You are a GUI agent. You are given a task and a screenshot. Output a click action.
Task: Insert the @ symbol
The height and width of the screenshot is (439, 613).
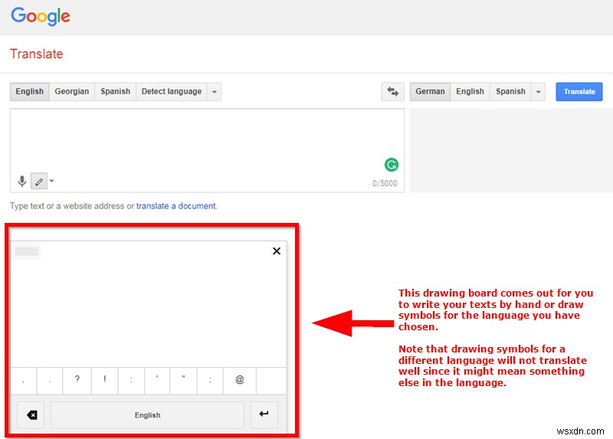tap(240, 380)
